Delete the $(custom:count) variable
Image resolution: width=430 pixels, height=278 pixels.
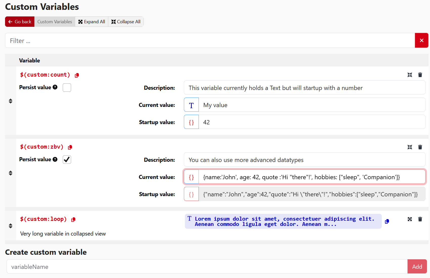pos(420,75)
